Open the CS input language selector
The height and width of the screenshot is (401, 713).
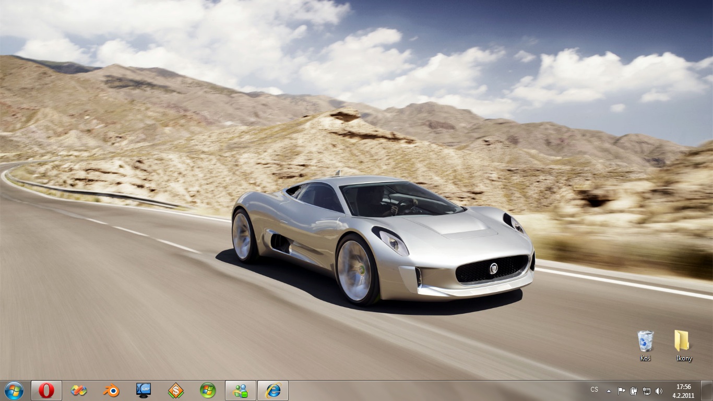(594, 390)
